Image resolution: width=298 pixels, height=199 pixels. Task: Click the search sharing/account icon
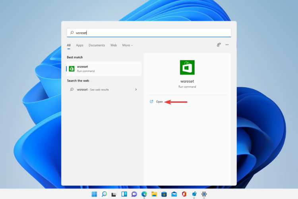pyautogui.click(x=219, y=45)
